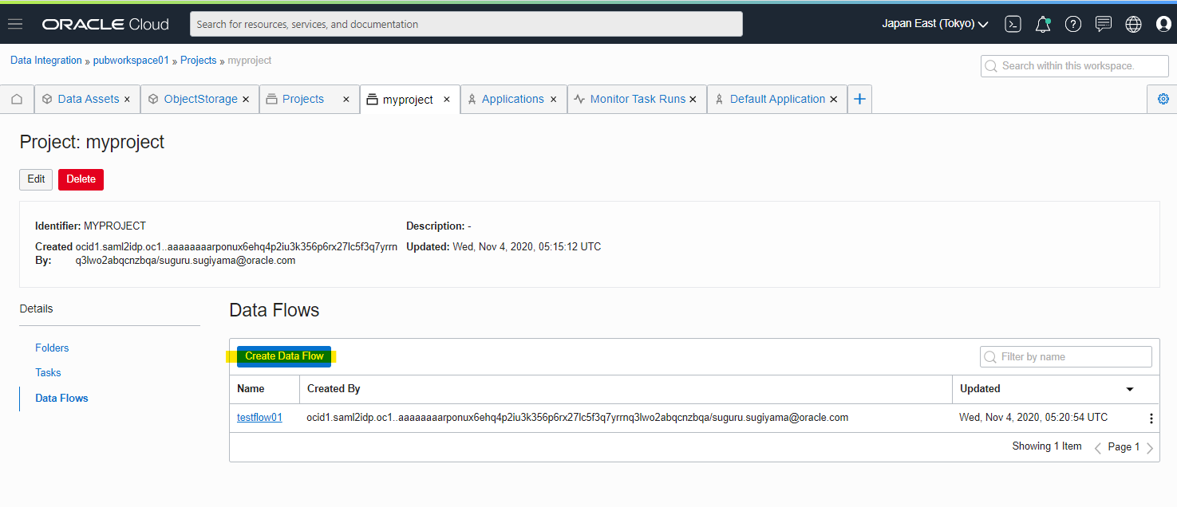Focus the resources search field
Screen dimensions: 1177x507
tap(466, 24)
